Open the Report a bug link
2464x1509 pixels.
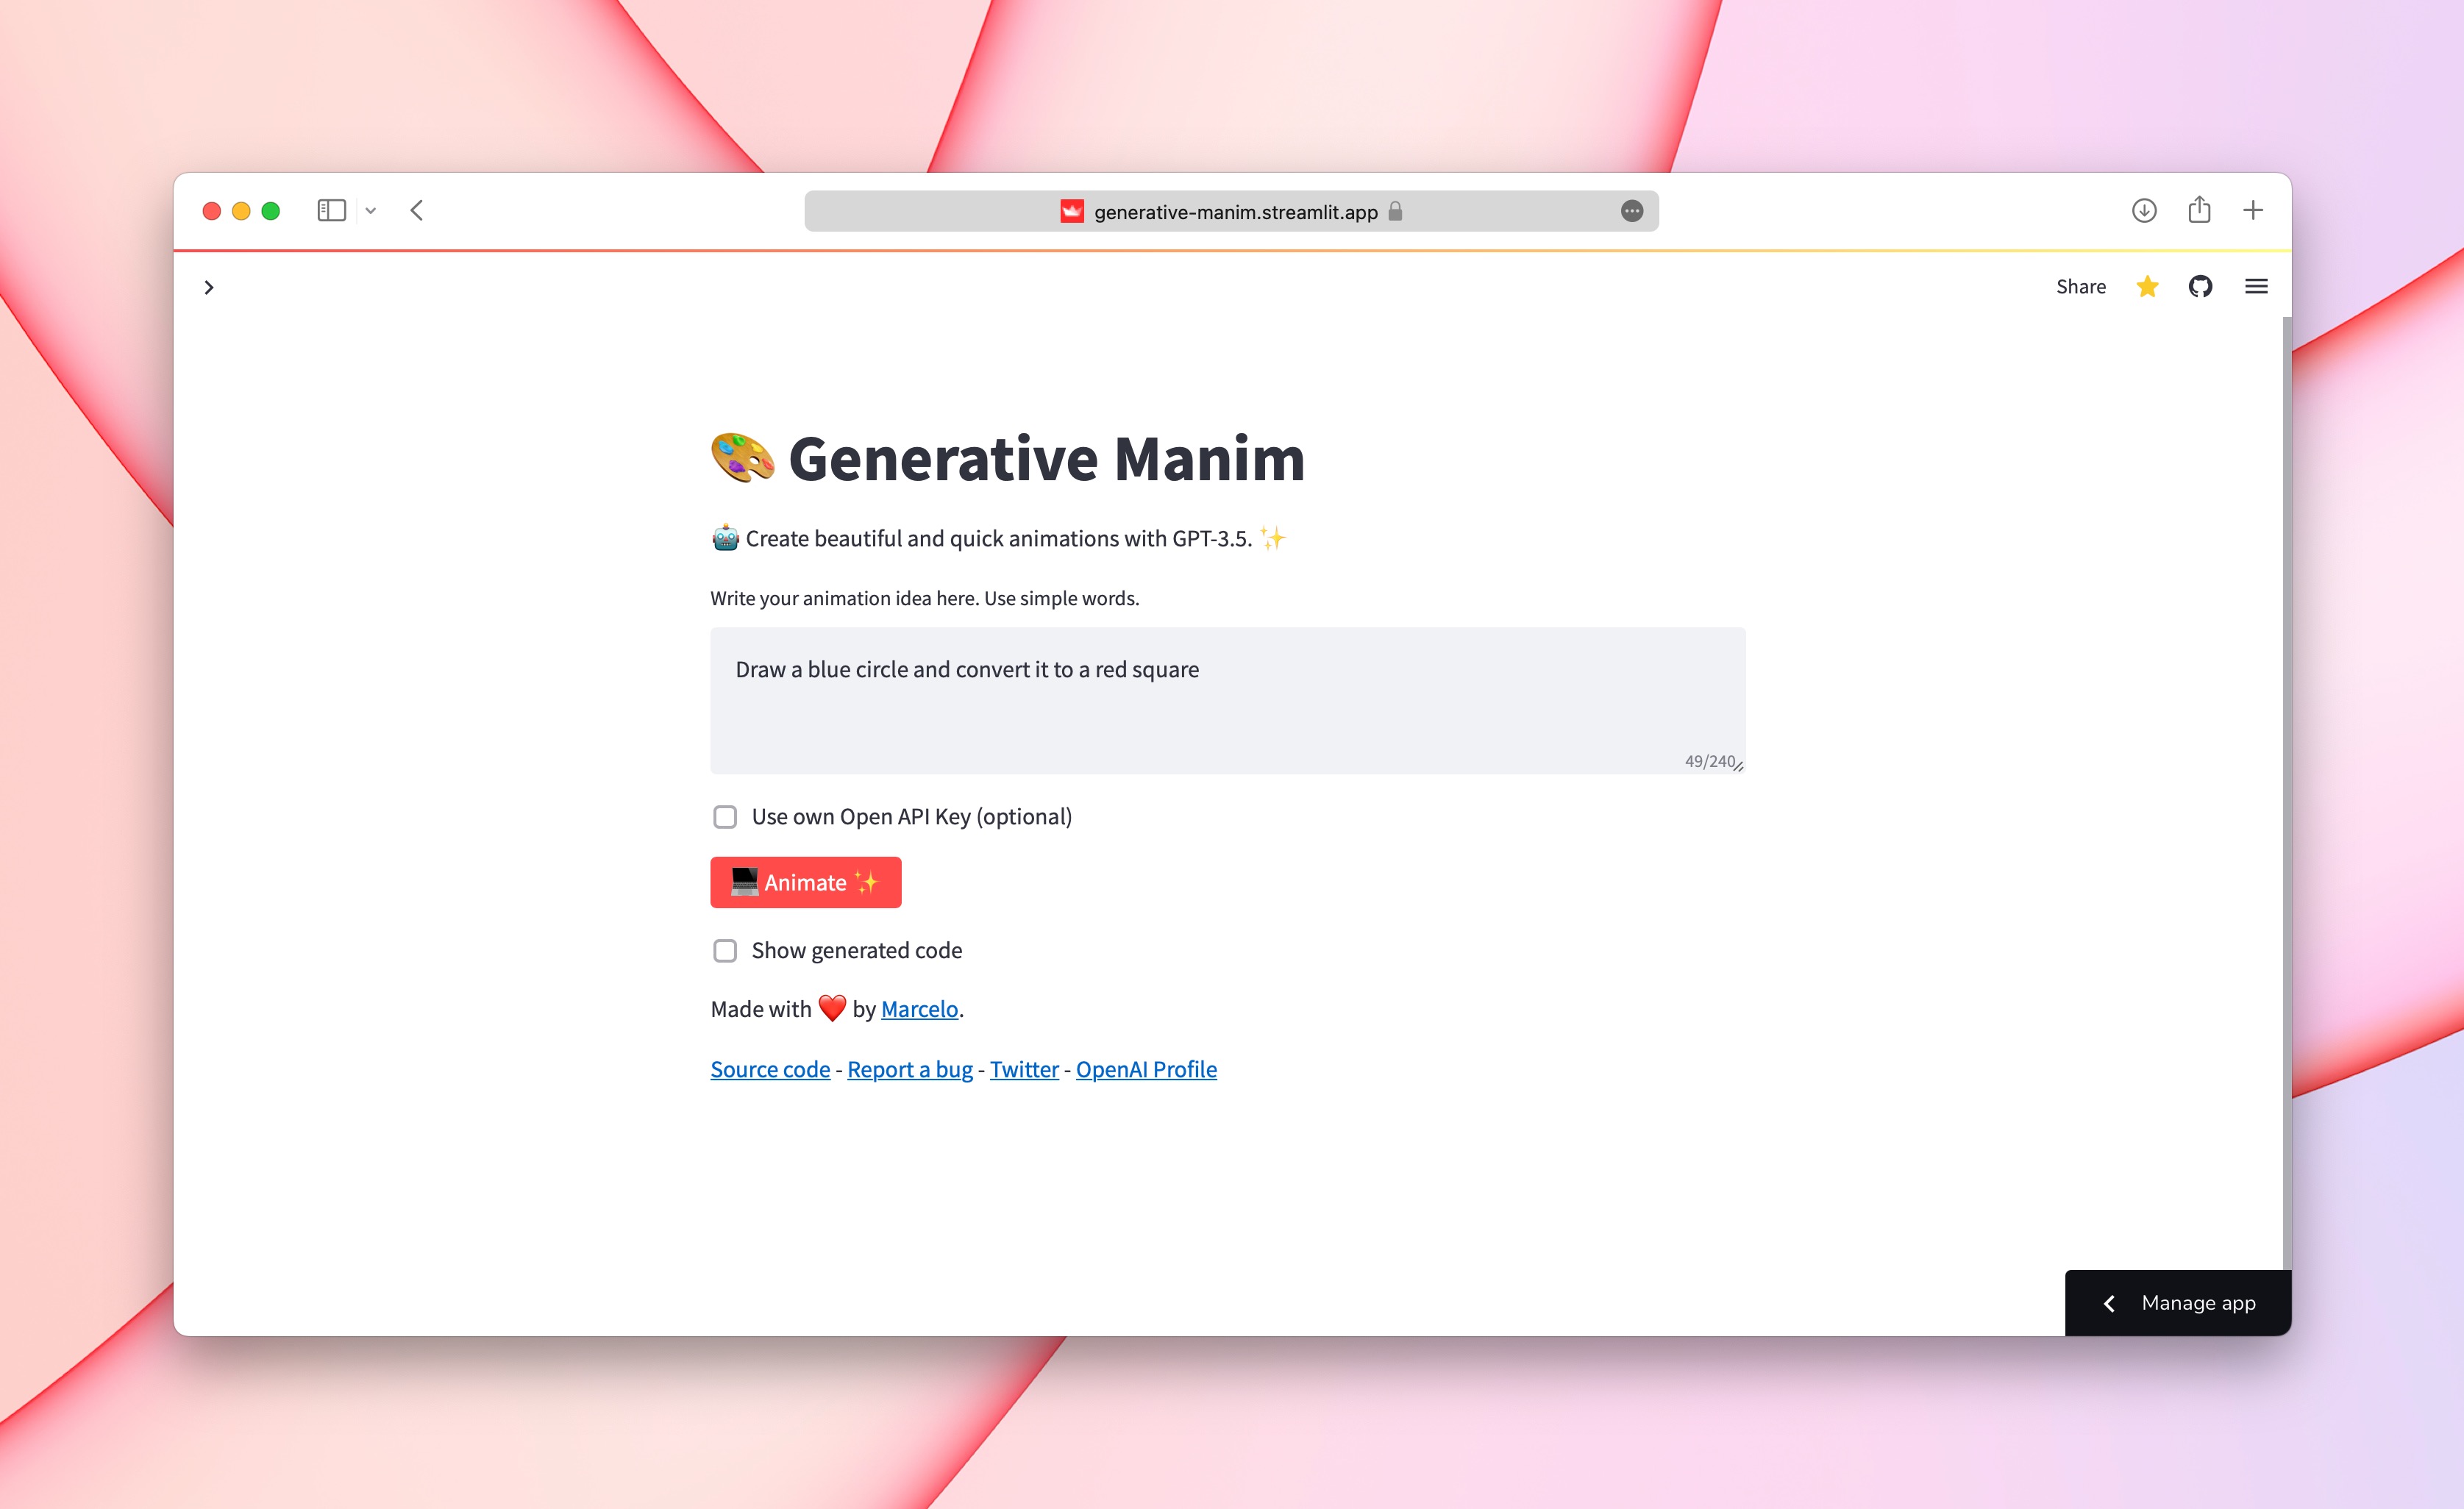pyautogui.click(x=909, y=1069)
